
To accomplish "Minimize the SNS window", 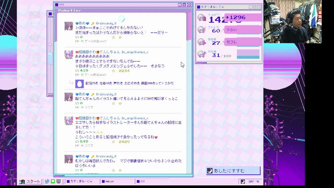I will click(180, 5).
